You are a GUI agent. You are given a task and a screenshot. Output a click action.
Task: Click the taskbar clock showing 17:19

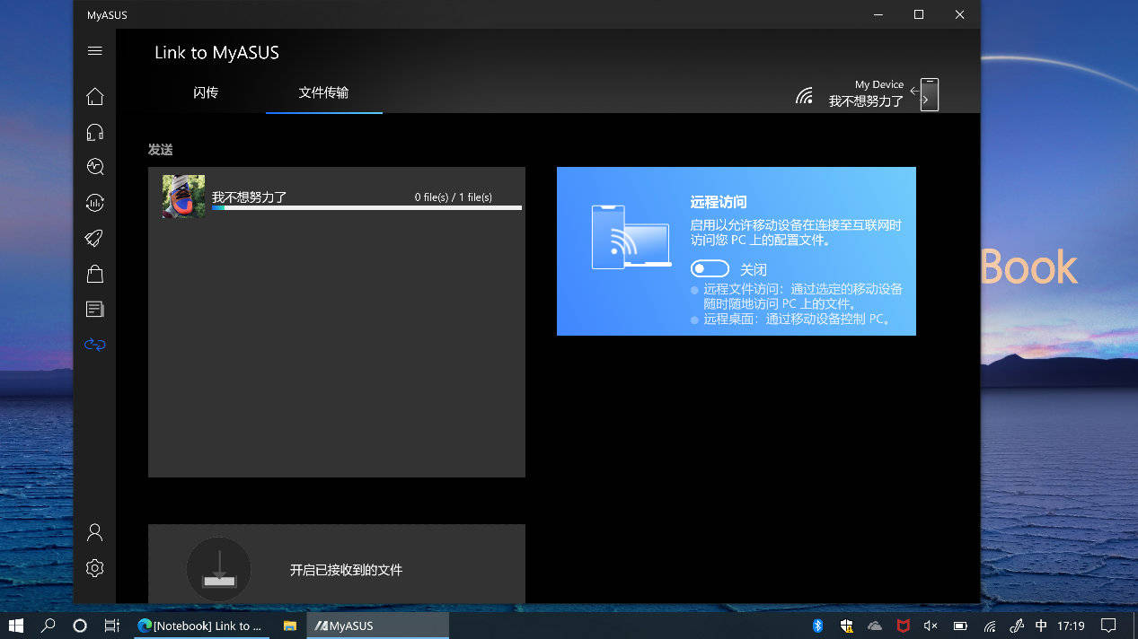pos(1071,626)
